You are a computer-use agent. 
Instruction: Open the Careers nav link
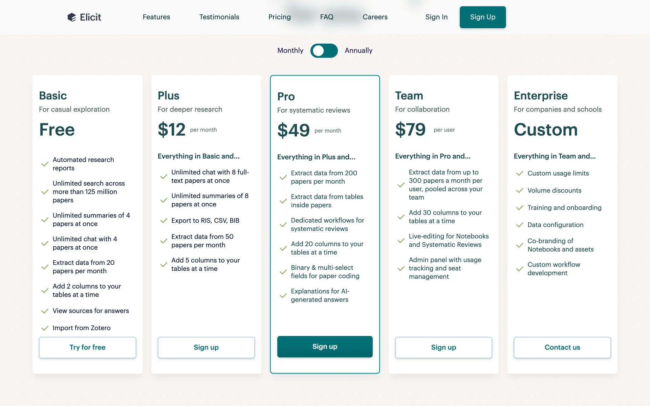(375, 17)
